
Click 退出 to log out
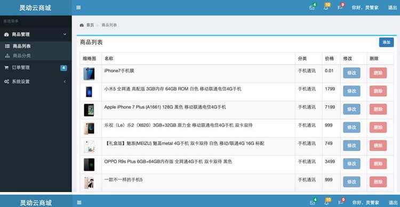click(393, 7)
